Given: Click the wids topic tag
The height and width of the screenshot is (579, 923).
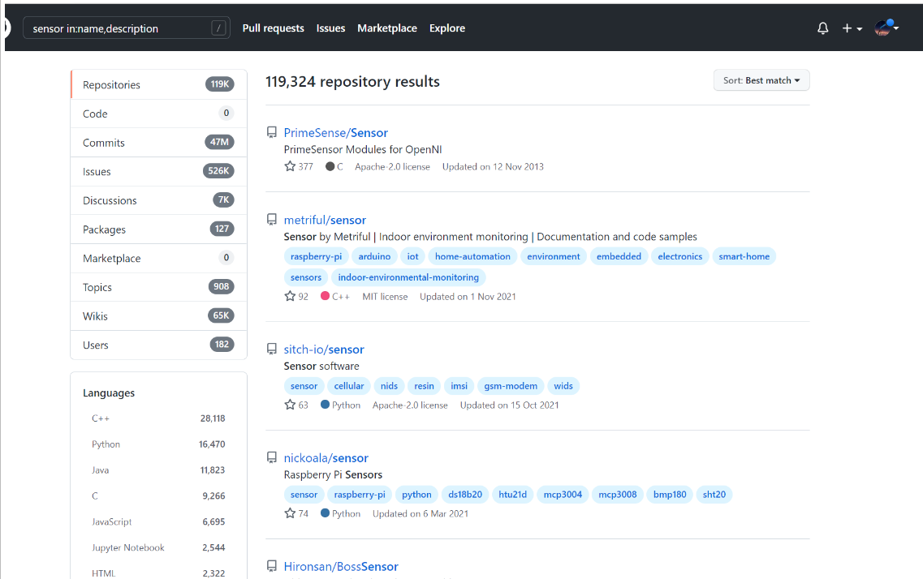Looking at the screenshot, I should [563, 386].
